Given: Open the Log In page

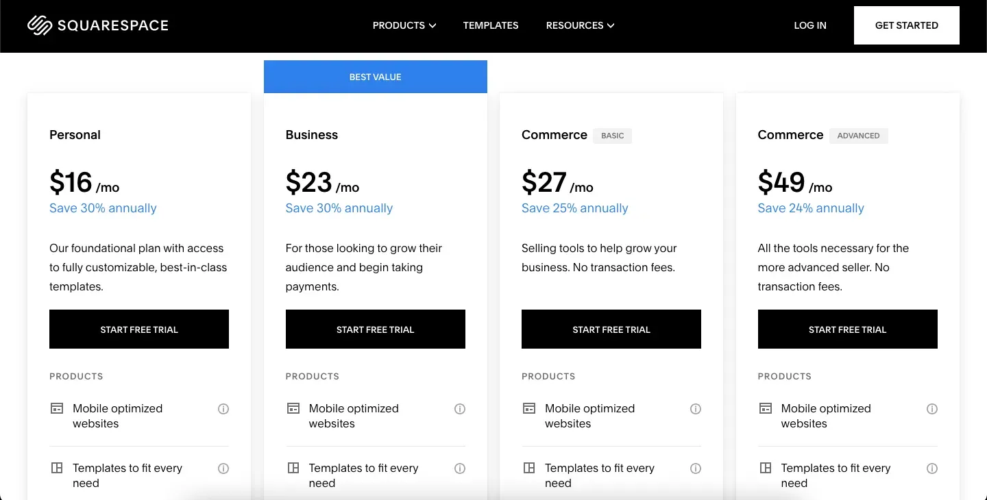Looking at the screenshot, I should click(810, 25).
